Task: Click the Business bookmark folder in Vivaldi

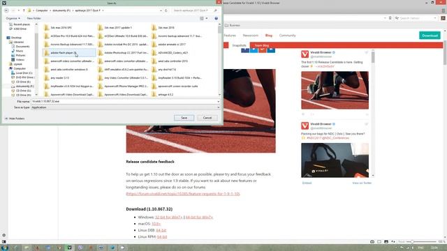Action: pos(233,25)
